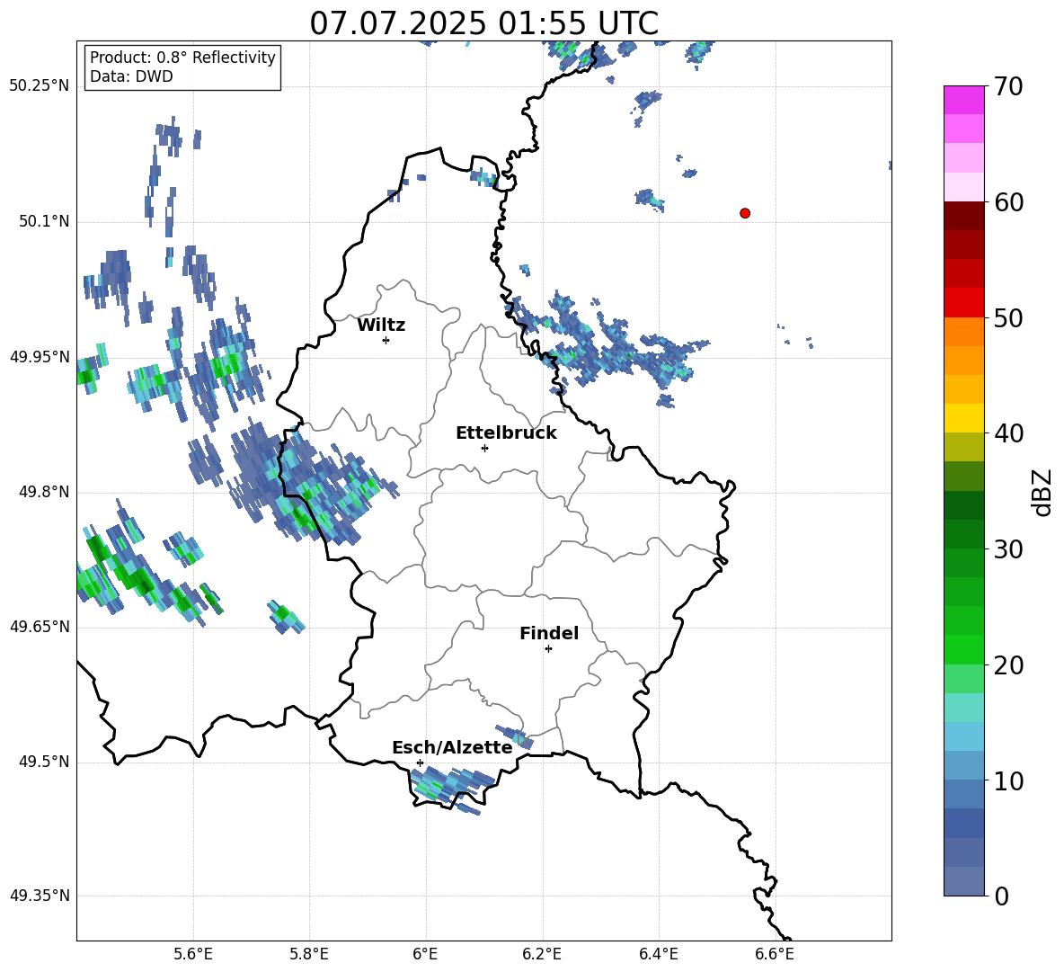Click the 50.25°N latitude label
Image resolution: width=1064 pixels, height=972 pixels.
click(x=40, y=86)
